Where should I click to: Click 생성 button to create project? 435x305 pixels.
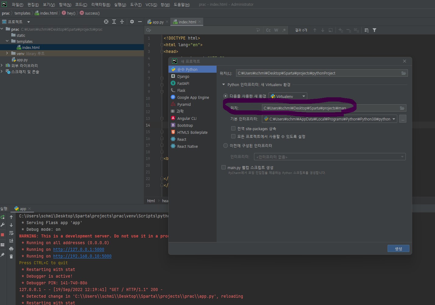click(x=398, y=249)
